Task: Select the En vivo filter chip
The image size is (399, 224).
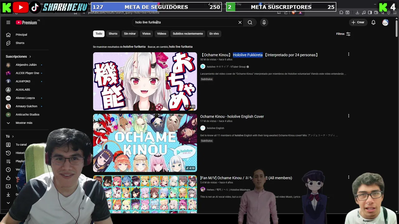Action: pos(214,34)
